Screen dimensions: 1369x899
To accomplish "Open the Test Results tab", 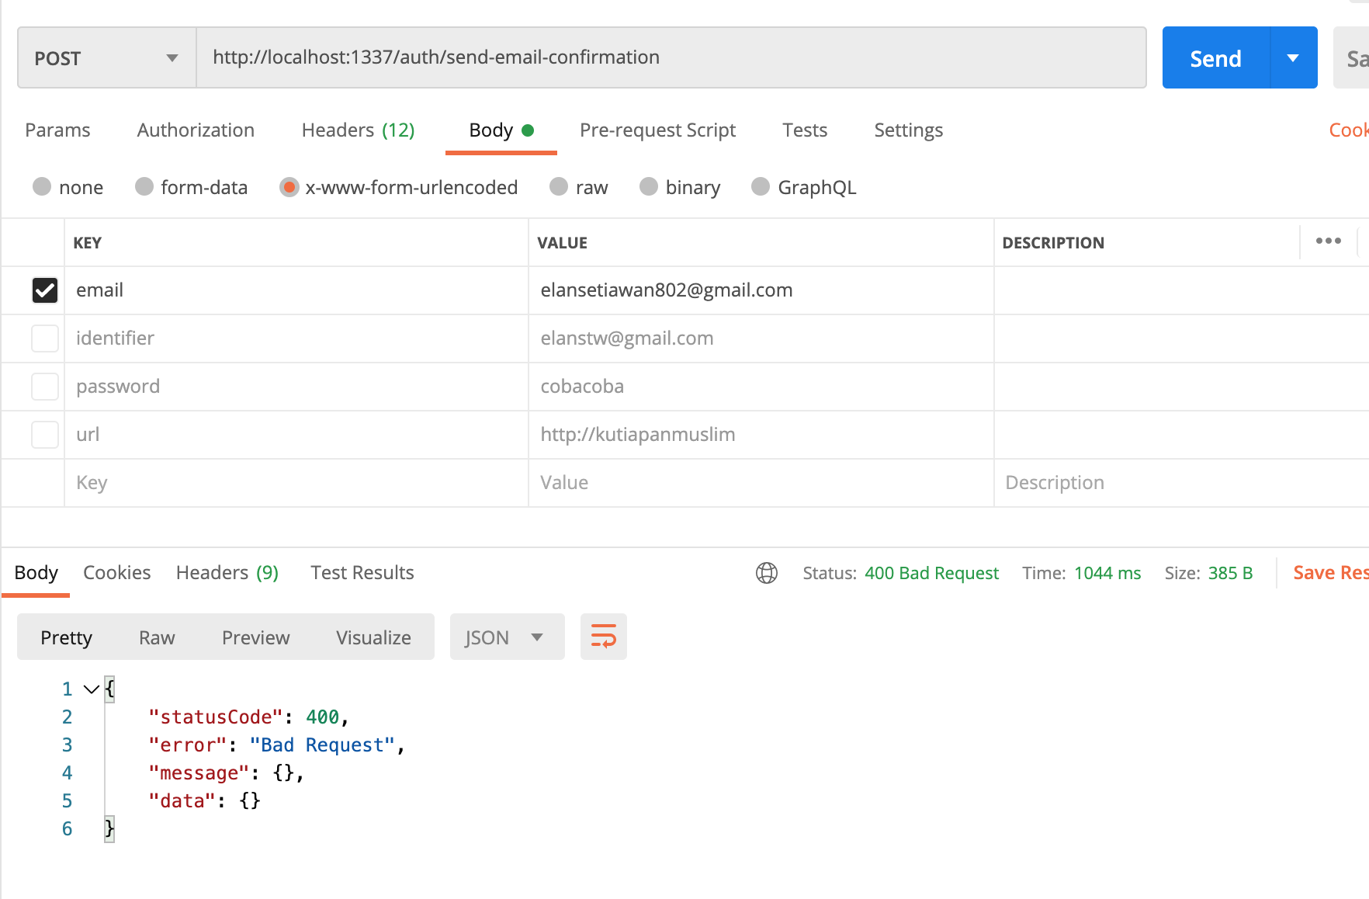I will coord(362,573).
